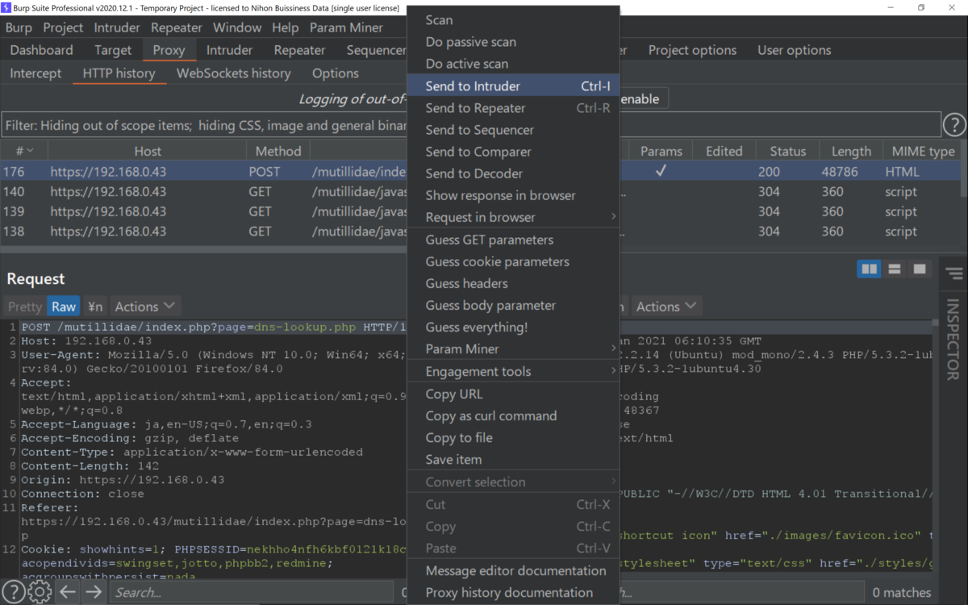Expand the Param Miner submenu

pyautogui.click(x=513, y=348)
